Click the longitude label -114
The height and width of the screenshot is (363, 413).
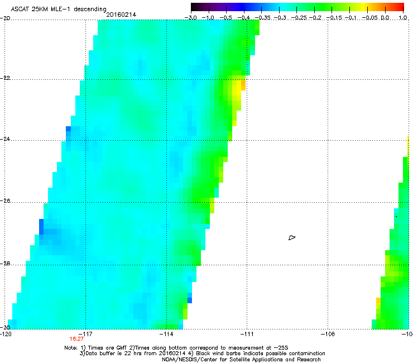click(166, 334)
